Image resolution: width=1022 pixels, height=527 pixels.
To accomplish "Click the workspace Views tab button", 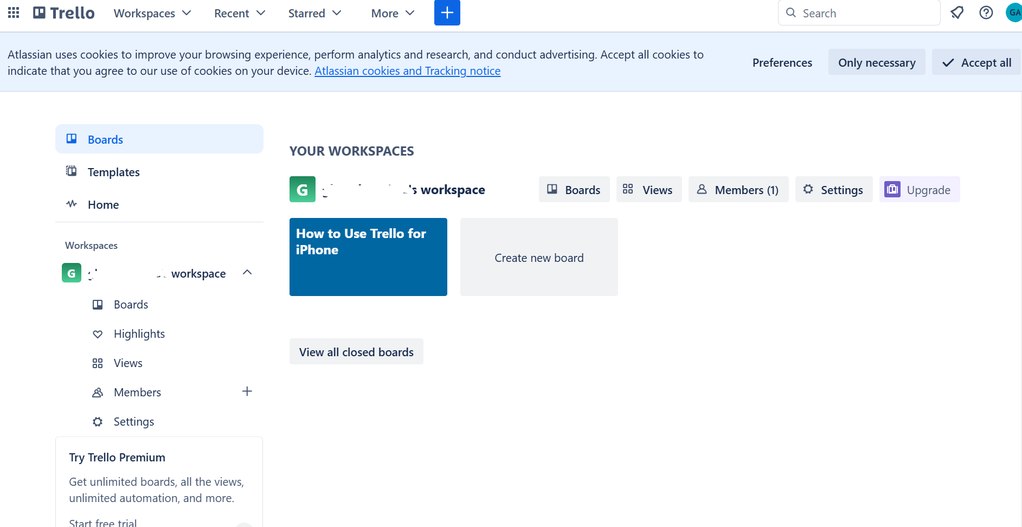I will (649, 189).
